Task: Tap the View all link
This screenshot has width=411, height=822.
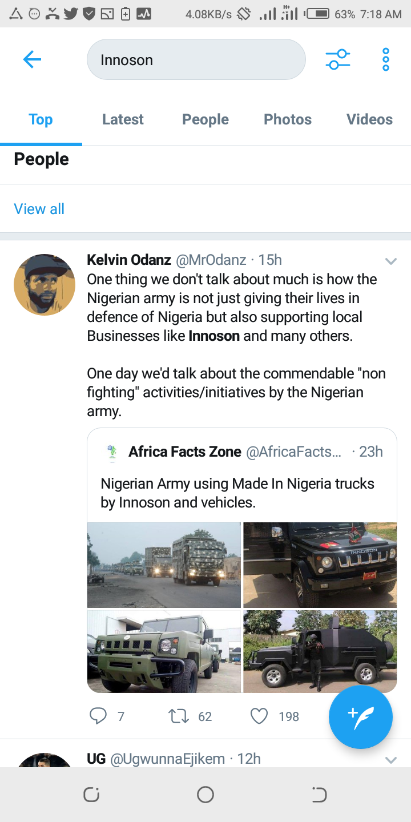Action: pos(39,209)
